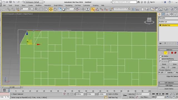Open the Mirror tool
The width and height of the screenshot is (178, 100).
(133, 9)
